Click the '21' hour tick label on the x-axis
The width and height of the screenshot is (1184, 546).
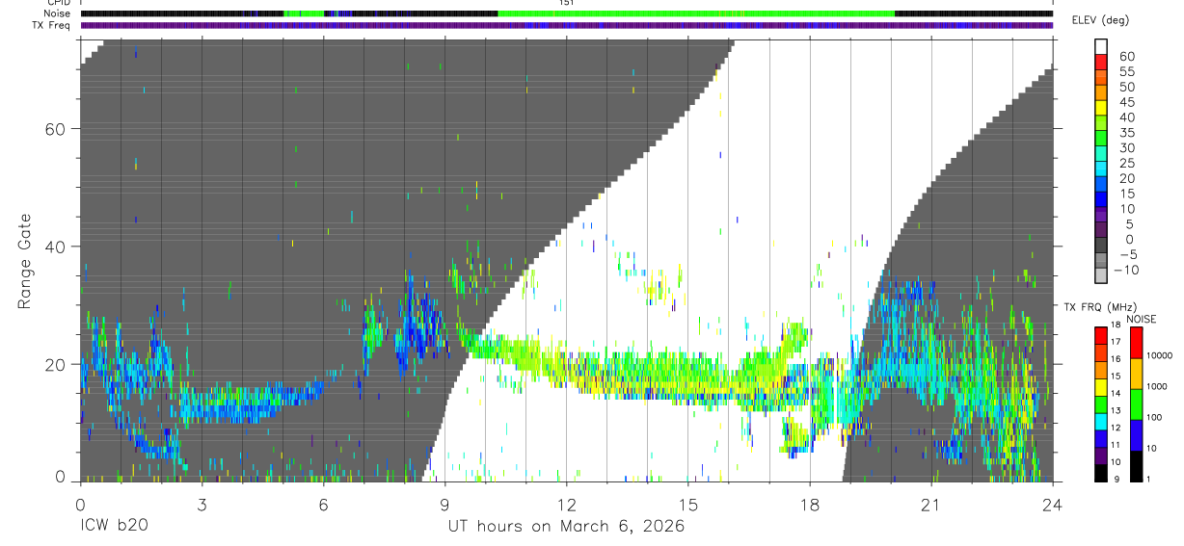coord(930,505)
